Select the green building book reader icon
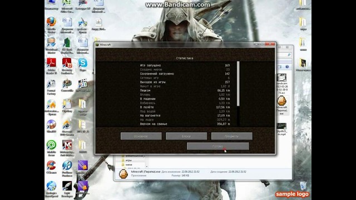The width and height of the screenshot is (356, 200). point(67,46)
